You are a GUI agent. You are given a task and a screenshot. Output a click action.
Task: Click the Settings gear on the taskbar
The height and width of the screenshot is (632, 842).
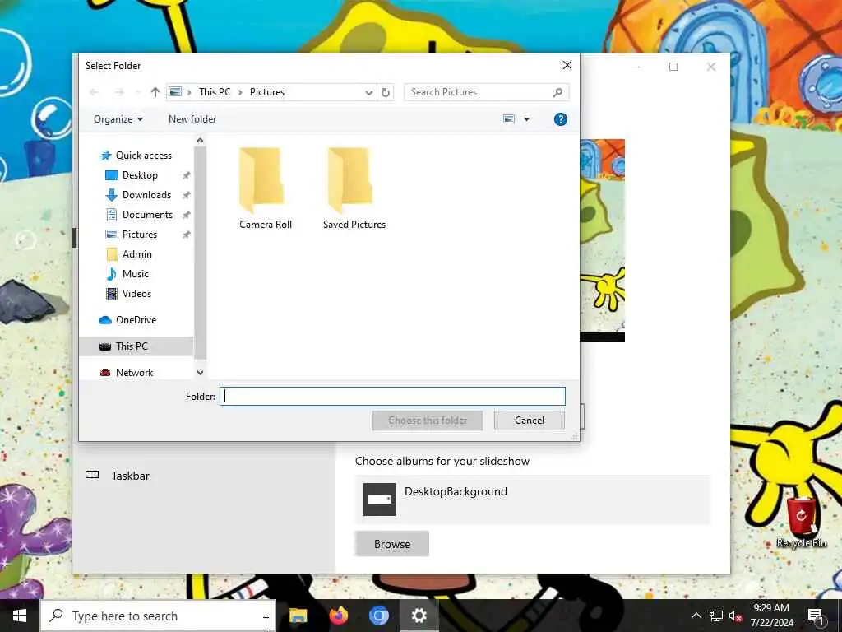(419, 616)
